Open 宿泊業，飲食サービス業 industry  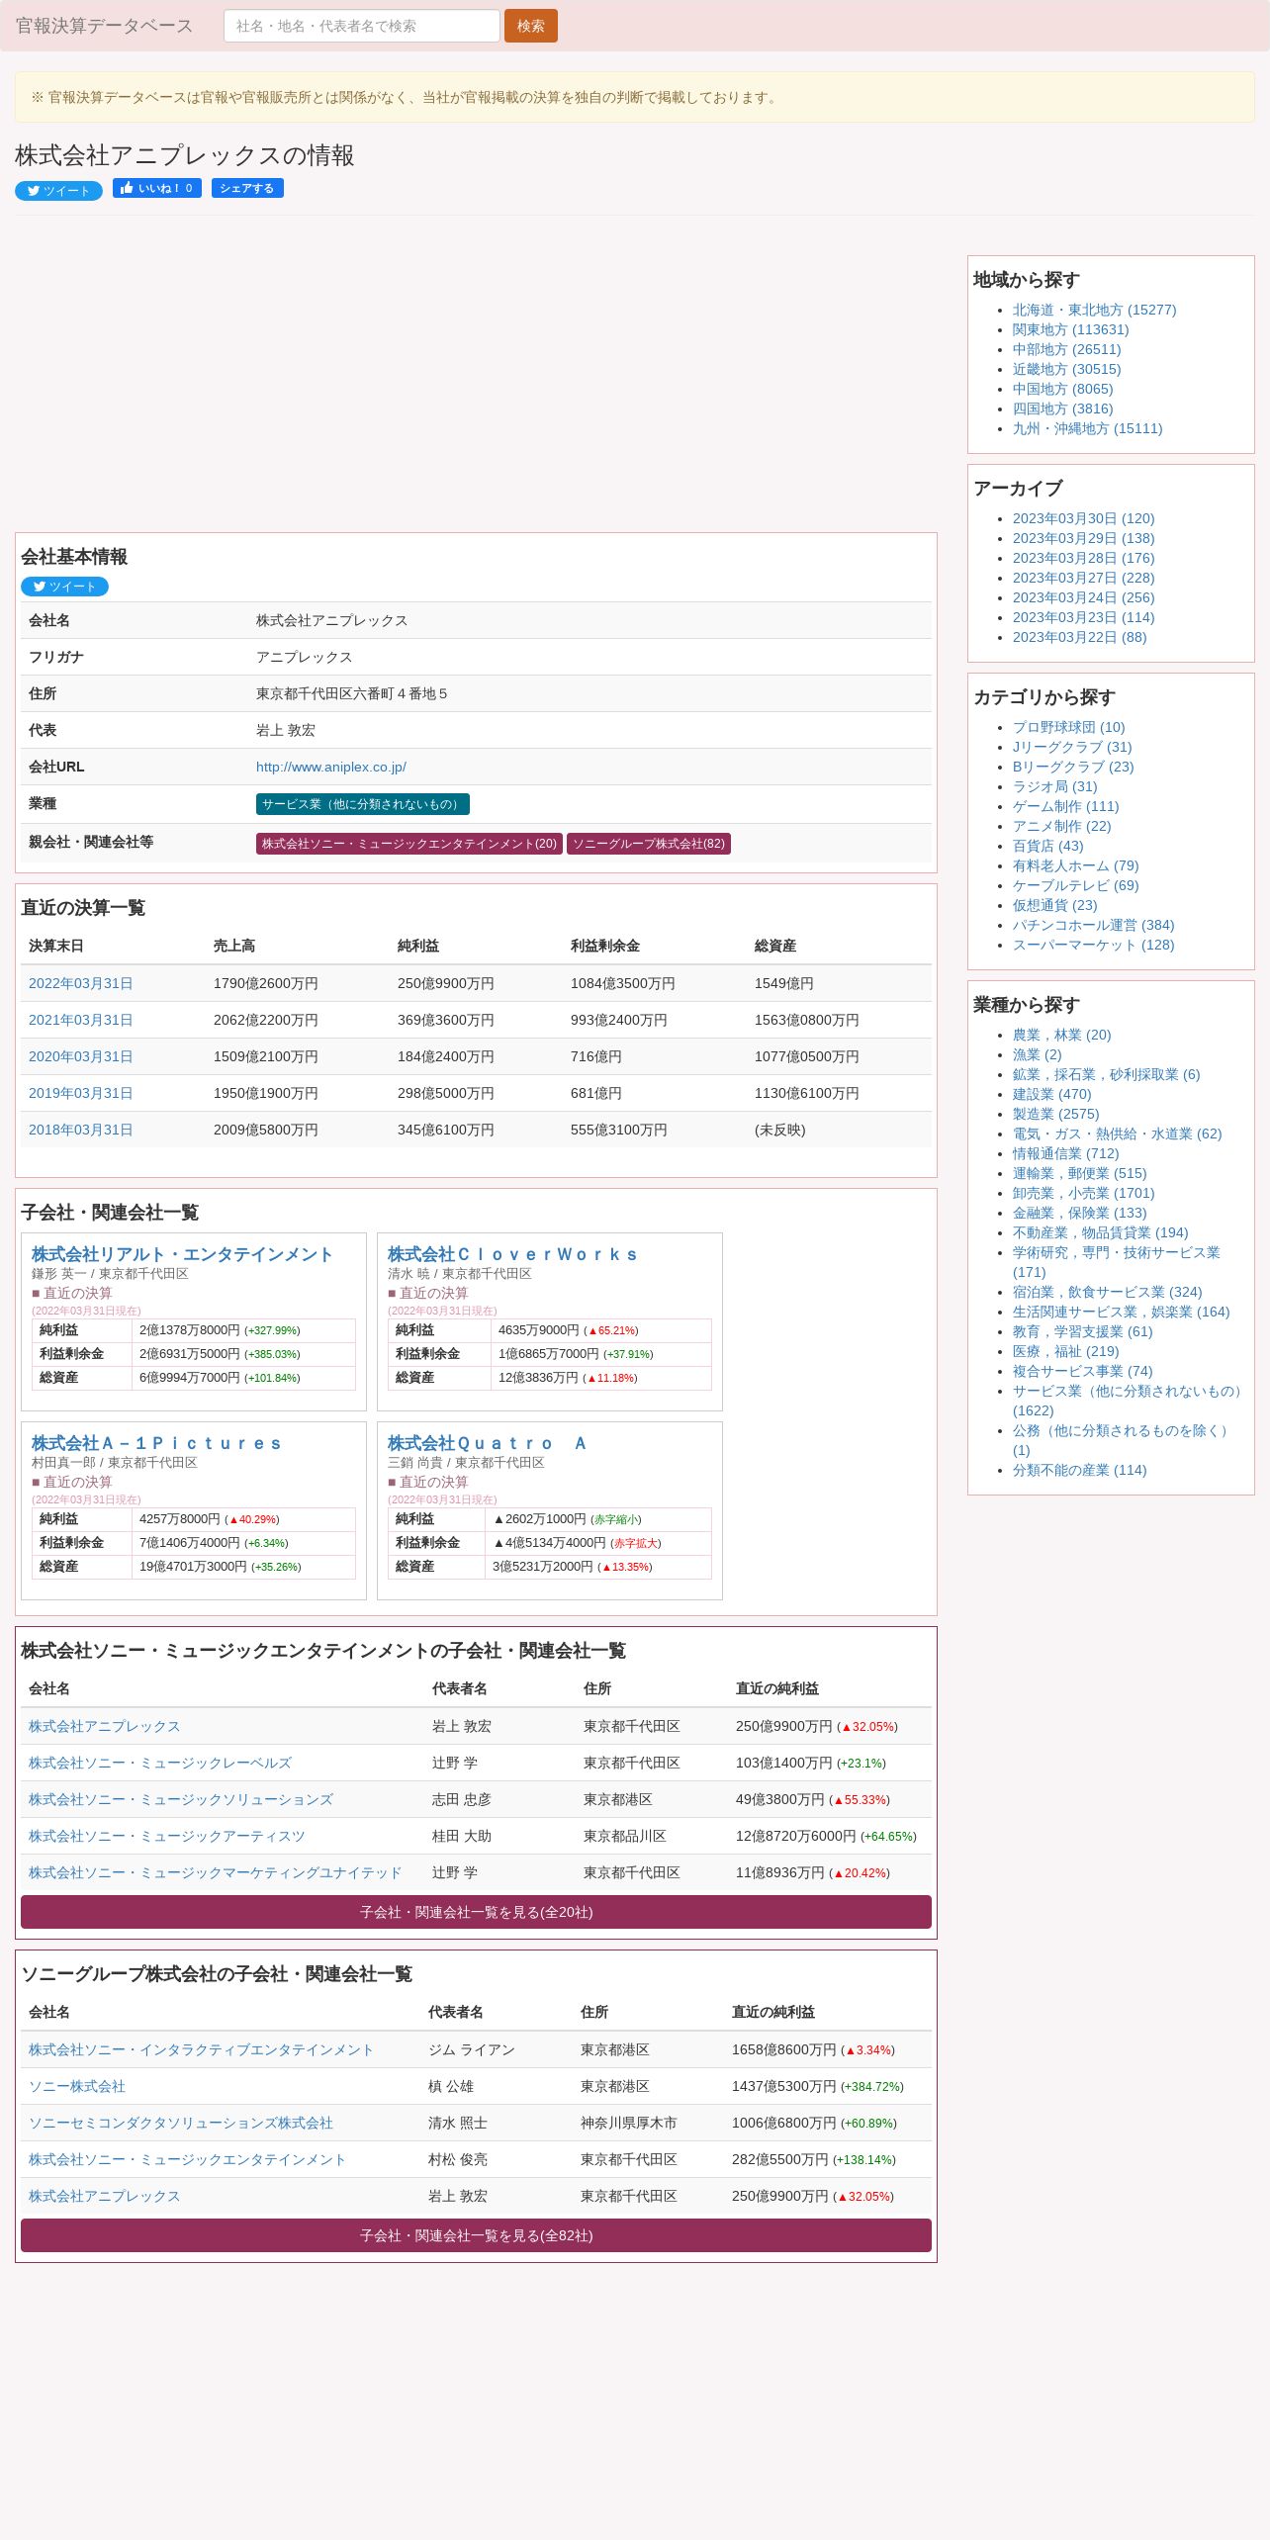click(1107, 1292)
